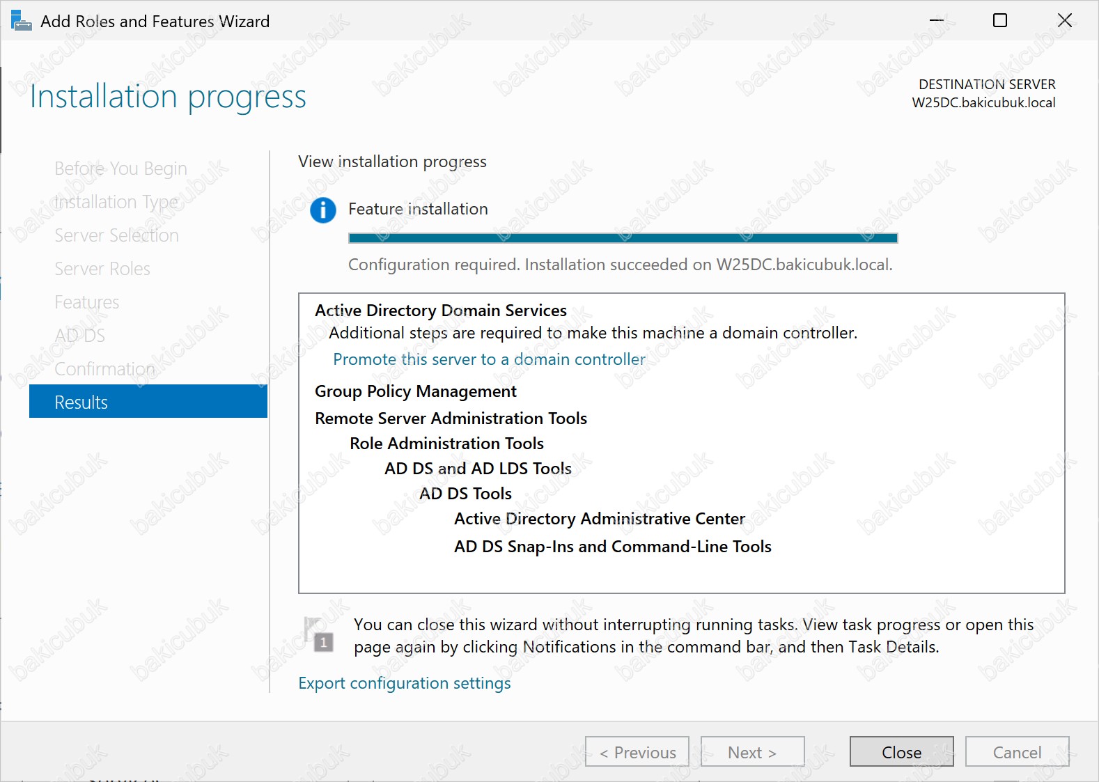Click the close-wizard notification text
Viewport: 1099px width, 782px height.
coord(694,636)
